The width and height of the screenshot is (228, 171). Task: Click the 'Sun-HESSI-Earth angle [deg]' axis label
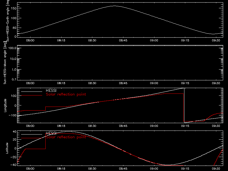pyautogui.click(x=8, y=21)
